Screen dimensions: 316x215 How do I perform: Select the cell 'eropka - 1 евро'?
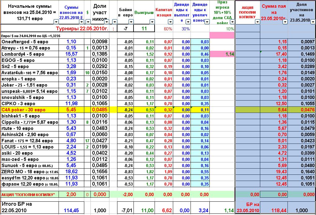coord(30,79)
